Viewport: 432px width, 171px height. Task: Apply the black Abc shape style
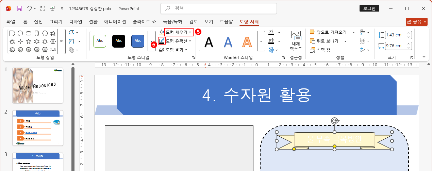(x=119, y=40)
